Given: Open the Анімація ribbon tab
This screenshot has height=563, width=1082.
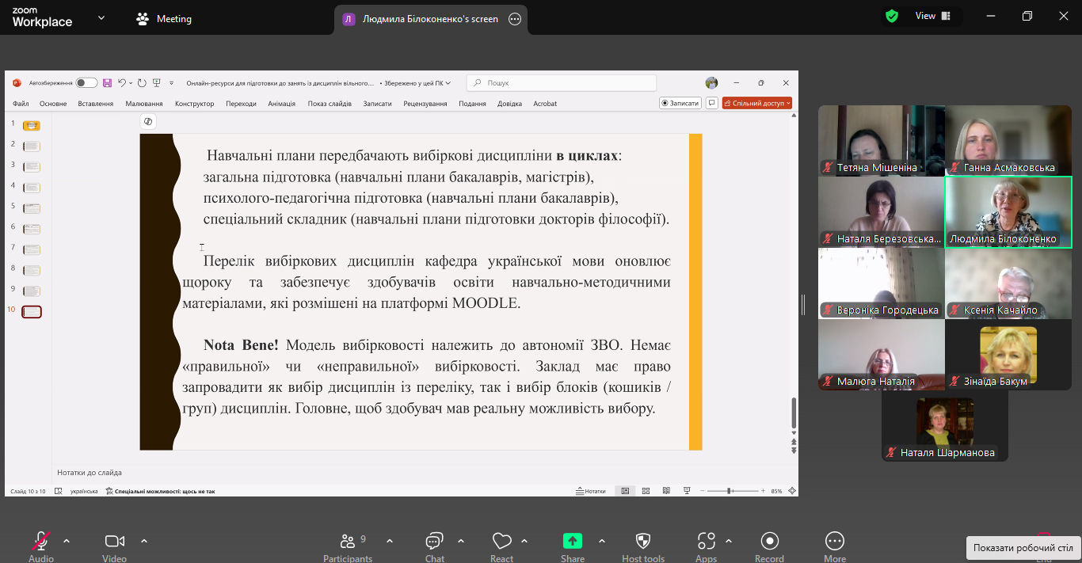Looking at the screenshot, I should [x=281, y=104].
